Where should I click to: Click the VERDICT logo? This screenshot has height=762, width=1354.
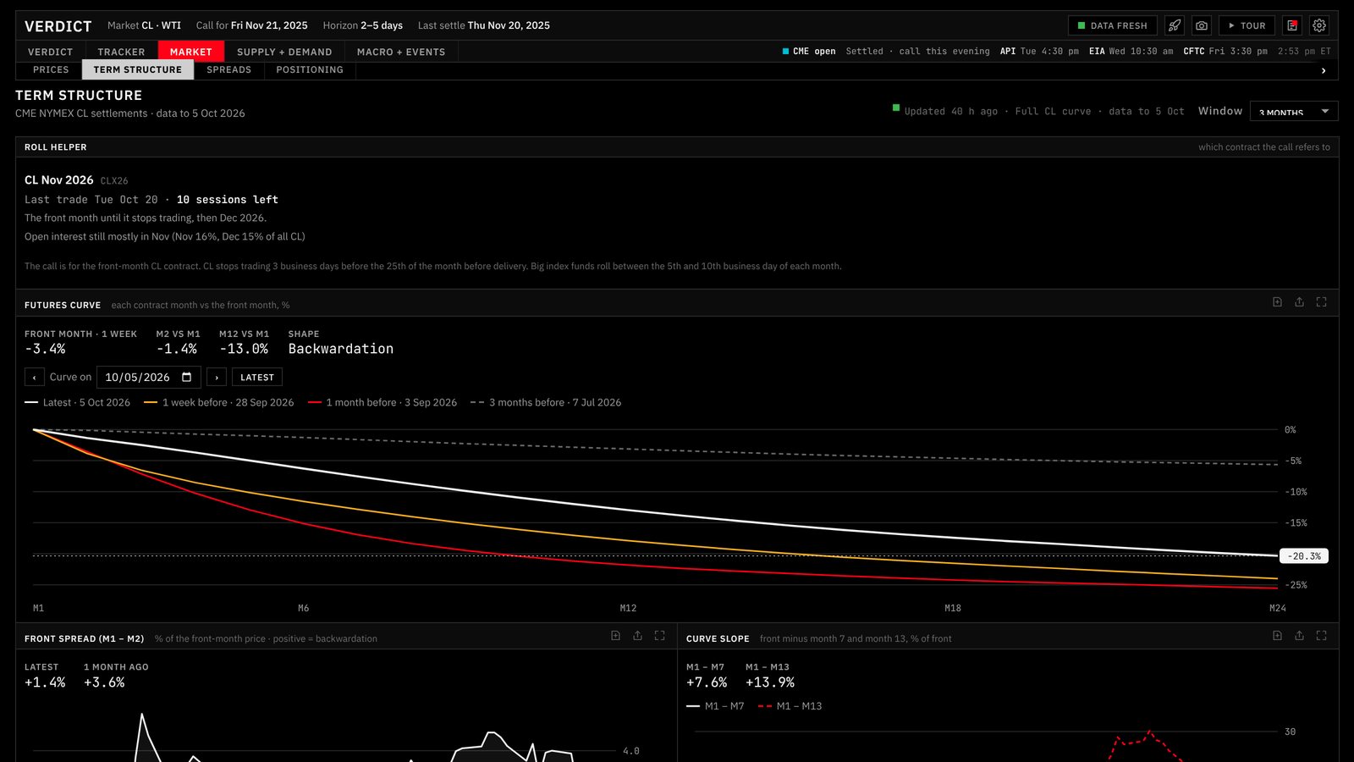pyautogui.click(x=58, y=26)
